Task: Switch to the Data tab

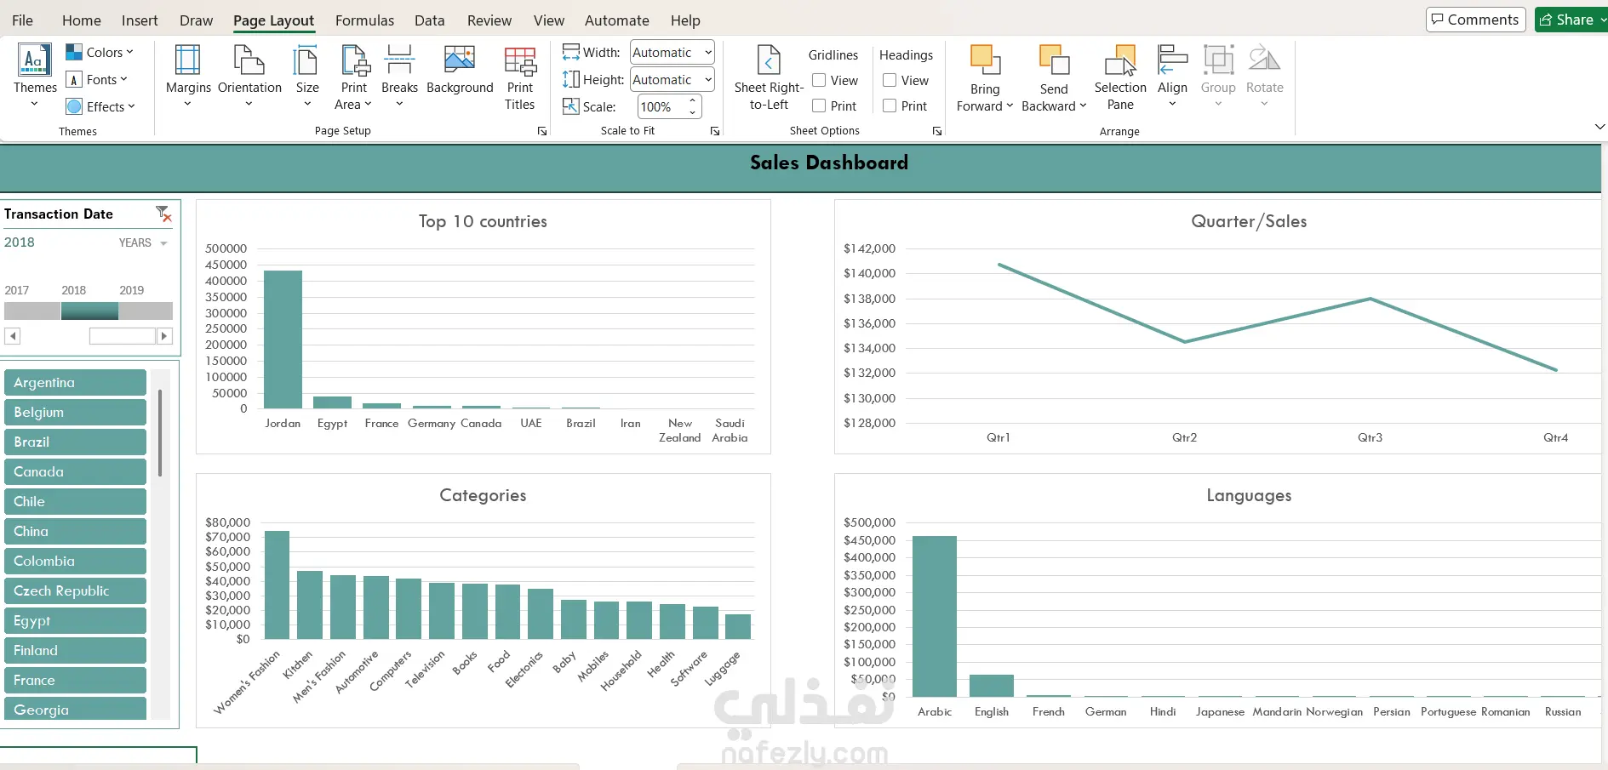Action: [x=430, y=20]
